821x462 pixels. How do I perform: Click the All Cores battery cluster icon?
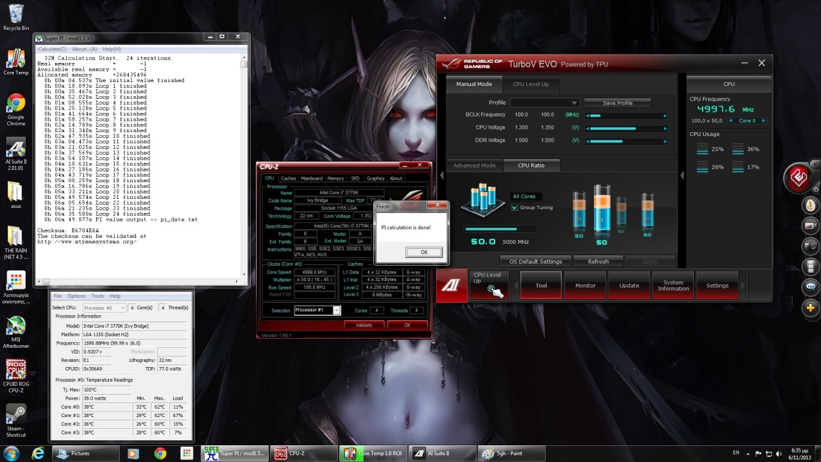(x=484, y=200)
